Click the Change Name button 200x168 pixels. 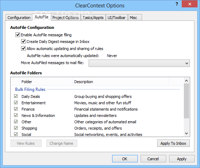62,143
